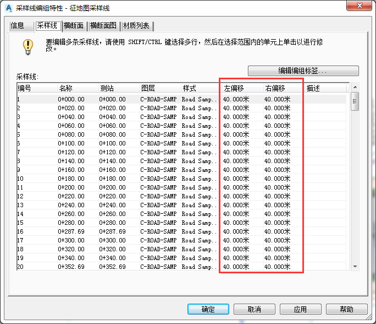This screenshot has height=324, width=376.
Task: Confirm with the 确定 button
Action: click(208, 309)
